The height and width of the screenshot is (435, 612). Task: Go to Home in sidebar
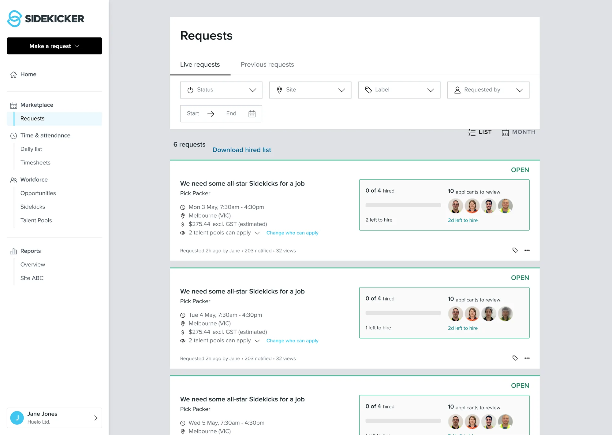pyautogui.click(x=28, y=74)
